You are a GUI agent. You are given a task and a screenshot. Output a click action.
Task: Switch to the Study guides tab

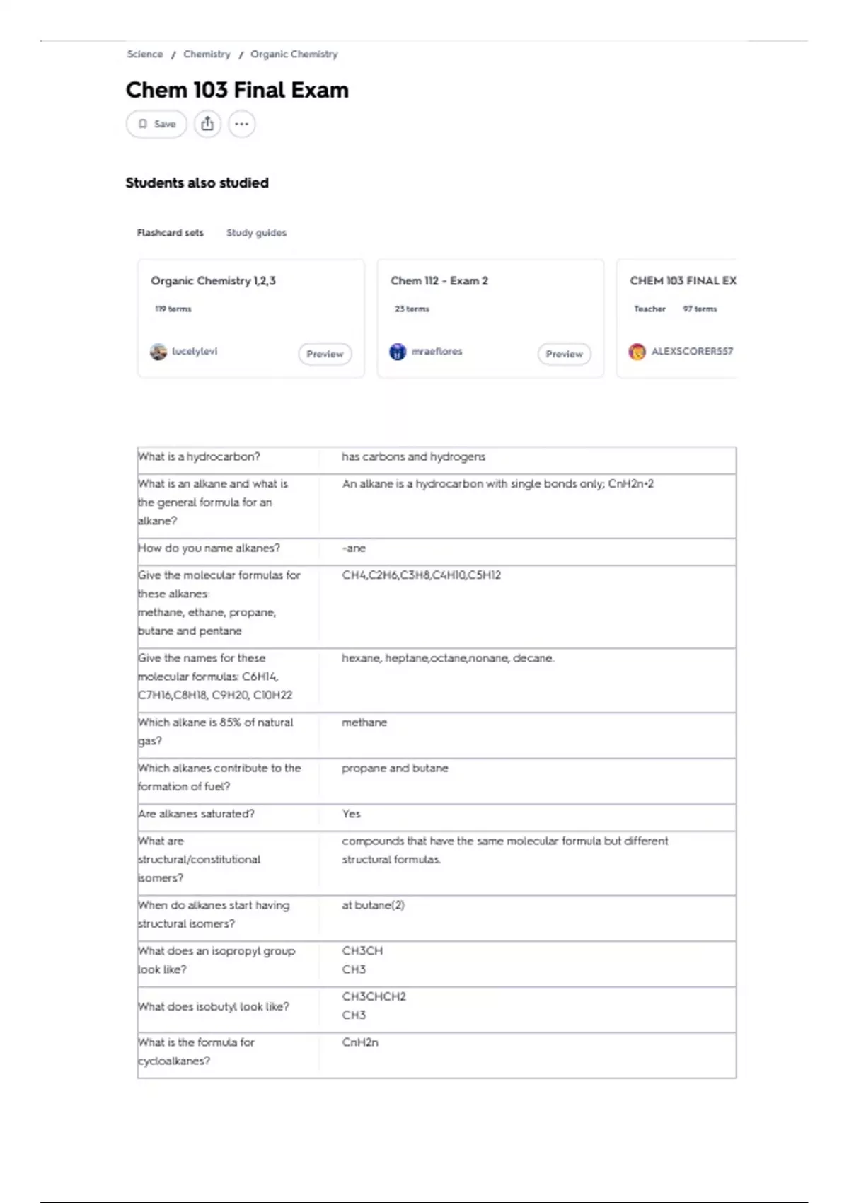256,233
